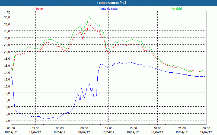
Task: Click the 12:00 time axis label
Action: (109, 128)
